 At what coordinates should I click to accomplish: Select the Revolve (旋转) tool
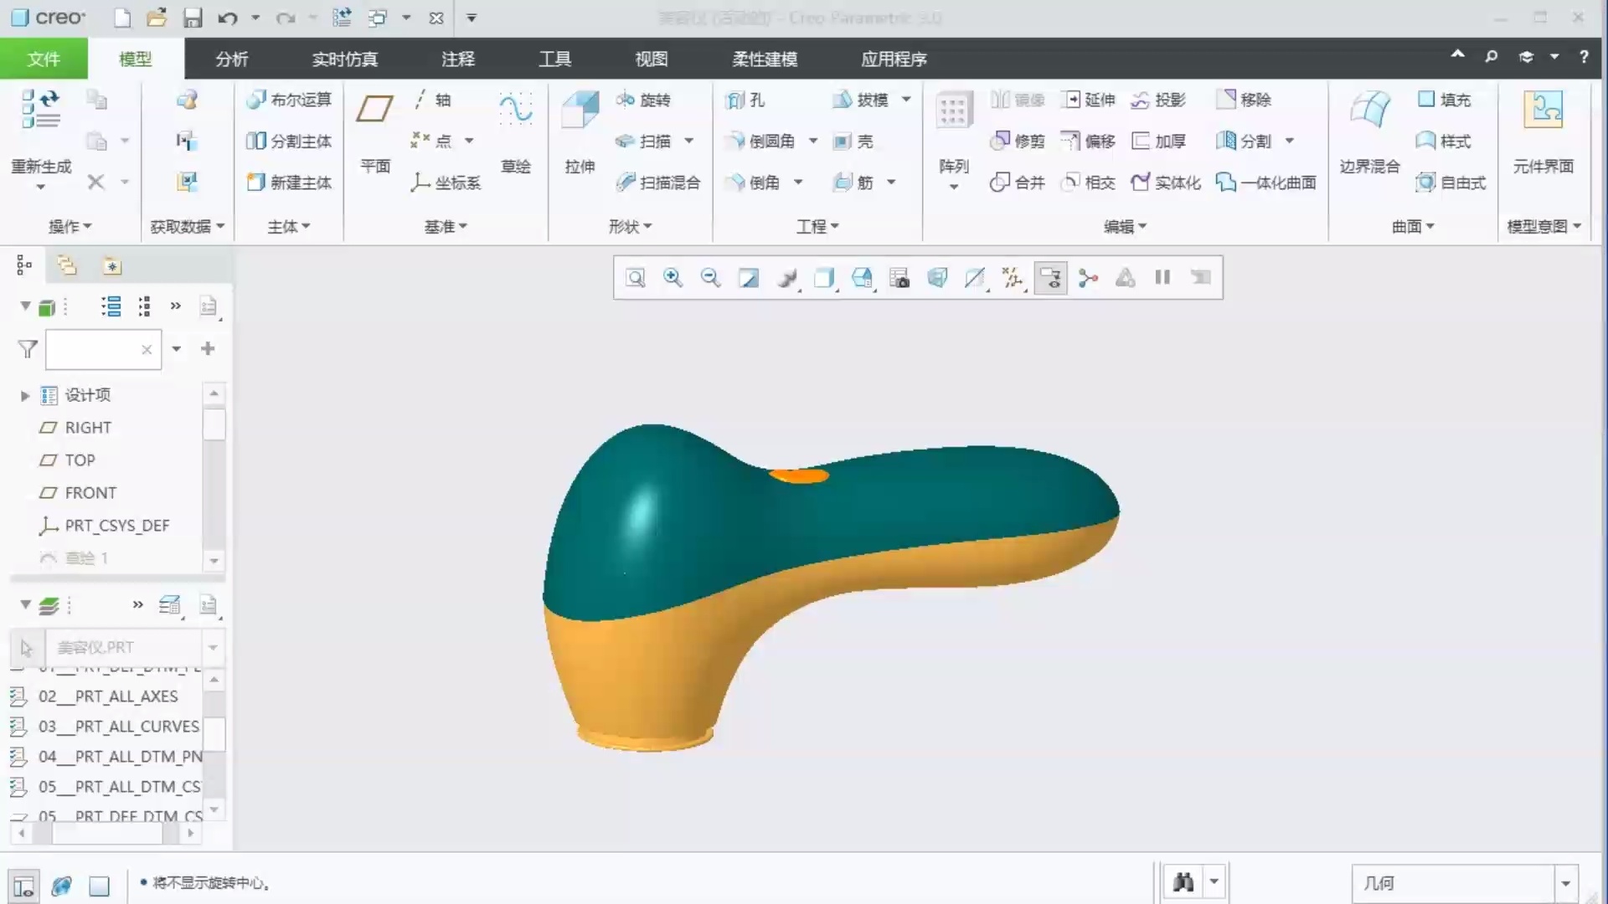click(643, 100)
